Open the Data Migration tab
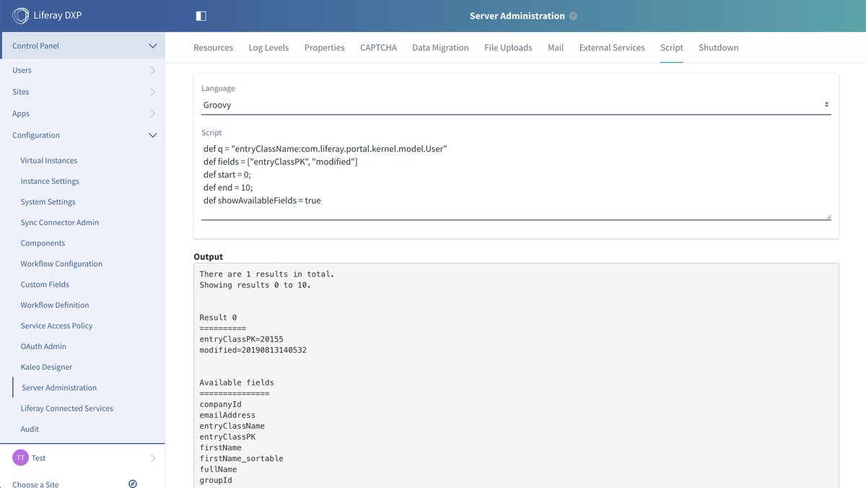866x488 pixels. click(440, 47)
